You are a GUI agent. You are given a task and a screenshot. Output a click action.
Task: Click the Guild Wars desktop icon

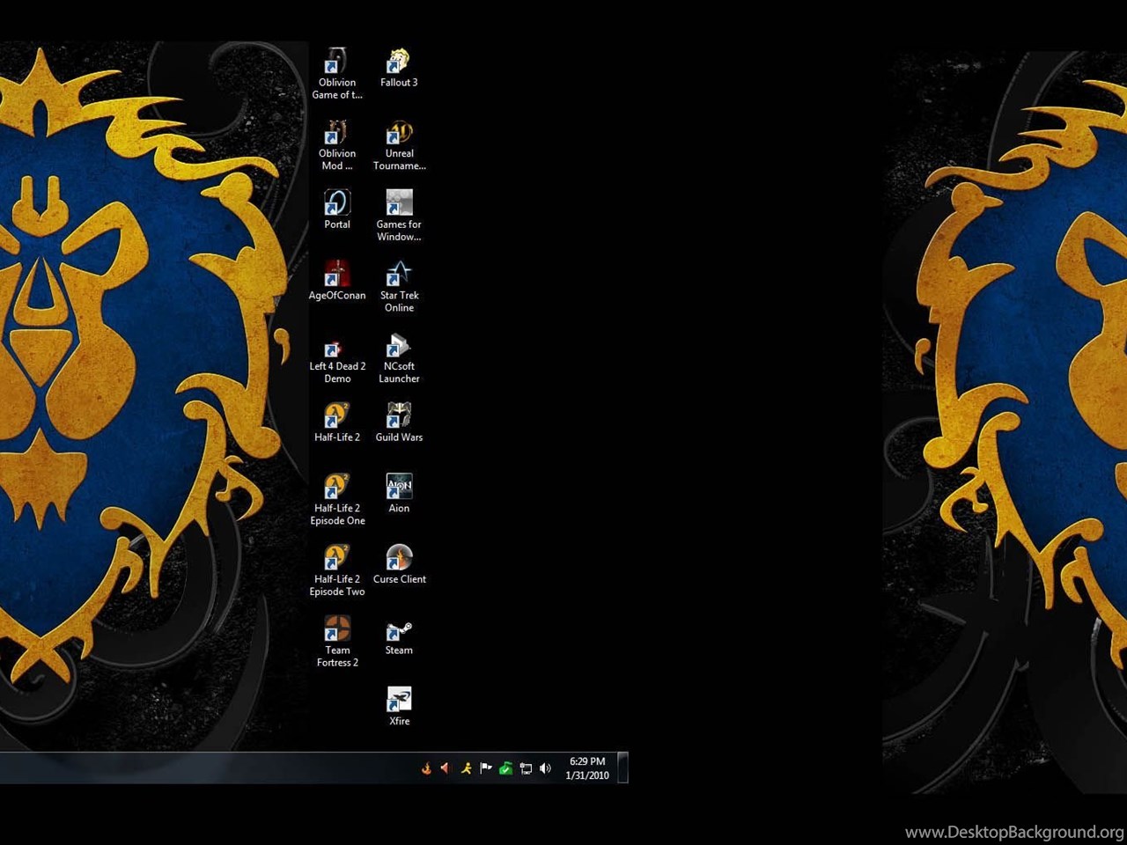[399, 422]
